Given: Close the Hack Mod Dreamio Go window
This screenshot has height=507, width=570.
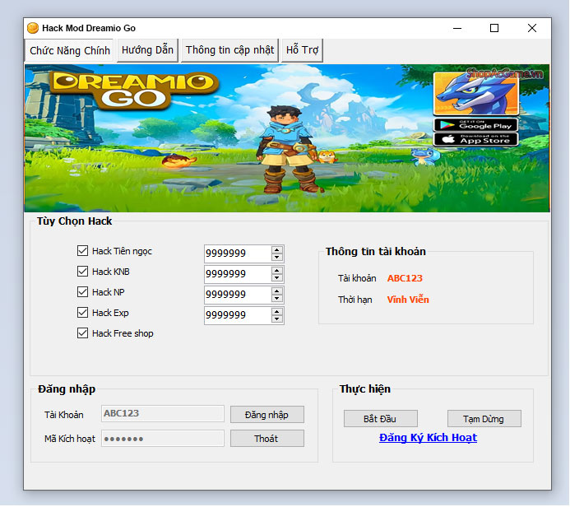Looking at the screenshot, I should 532,28.
